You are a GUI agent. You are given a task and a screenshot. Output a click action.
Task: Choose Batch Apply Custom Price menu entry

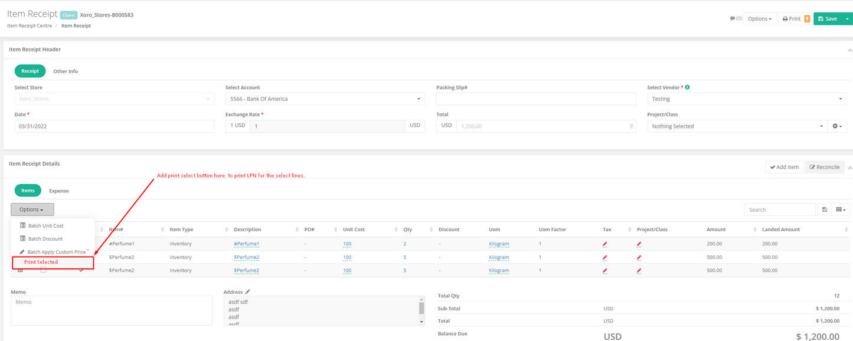coord(57,252)
